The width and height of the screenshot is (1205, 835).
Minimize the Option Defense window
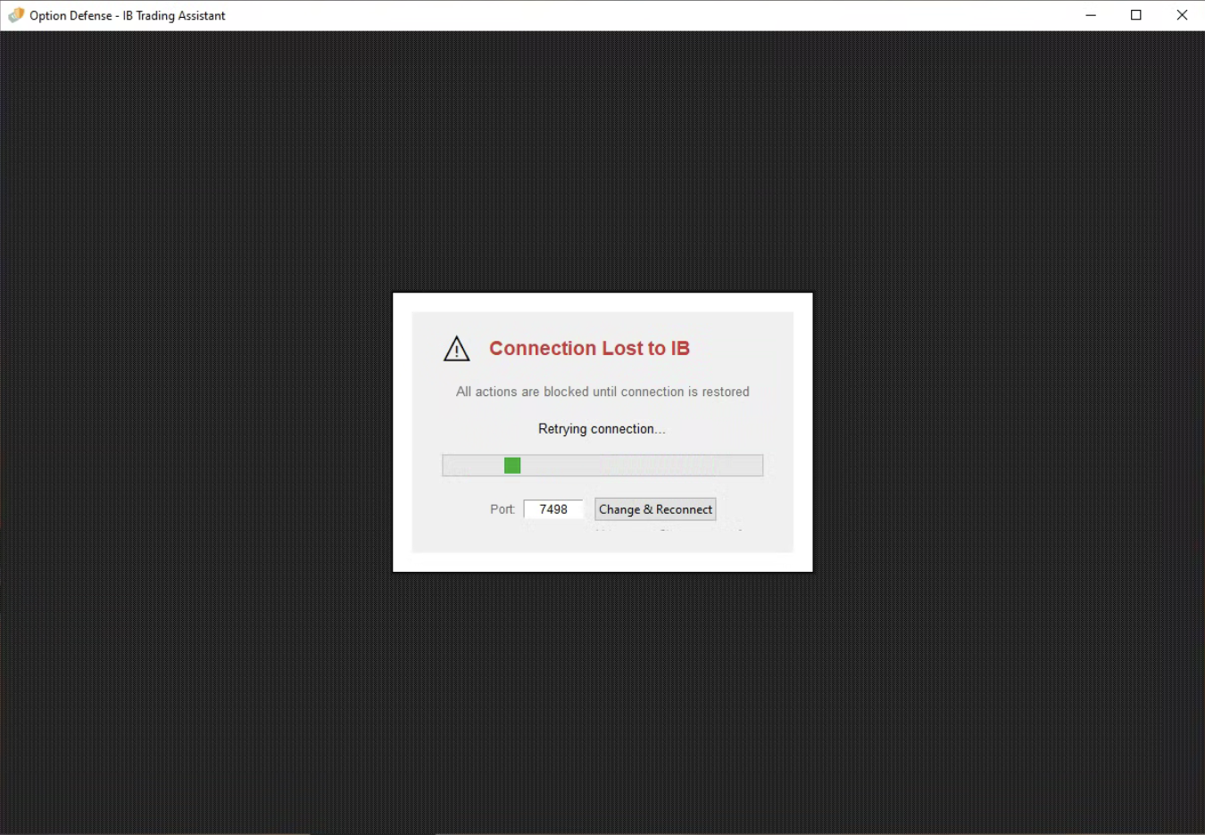point(1091,15)
